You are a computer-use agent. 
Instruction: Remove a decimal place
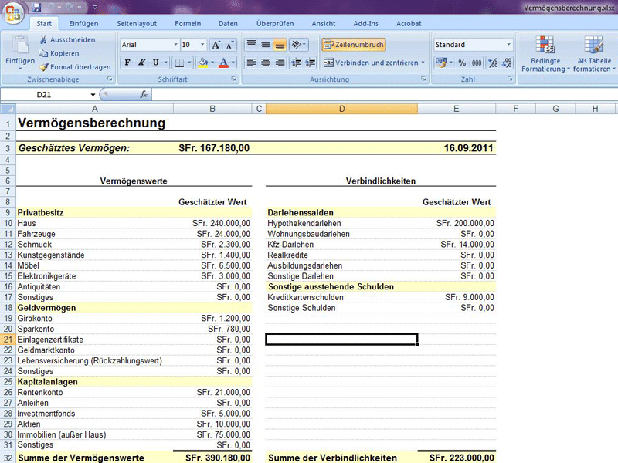[x=507, y=63]
